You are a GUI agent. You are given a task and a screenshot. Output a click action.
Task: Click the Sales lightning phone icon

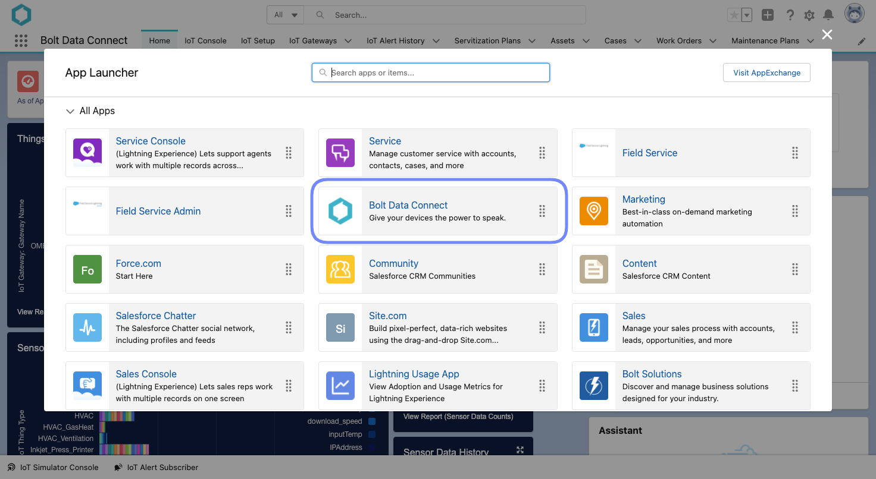(594, 327)
